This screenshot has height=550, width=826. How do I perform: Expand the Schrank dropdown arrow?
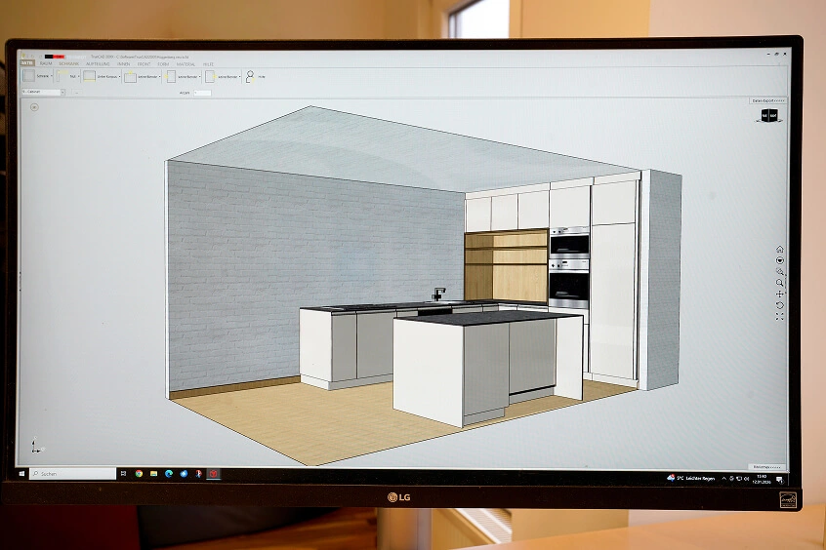pos(51,76)
